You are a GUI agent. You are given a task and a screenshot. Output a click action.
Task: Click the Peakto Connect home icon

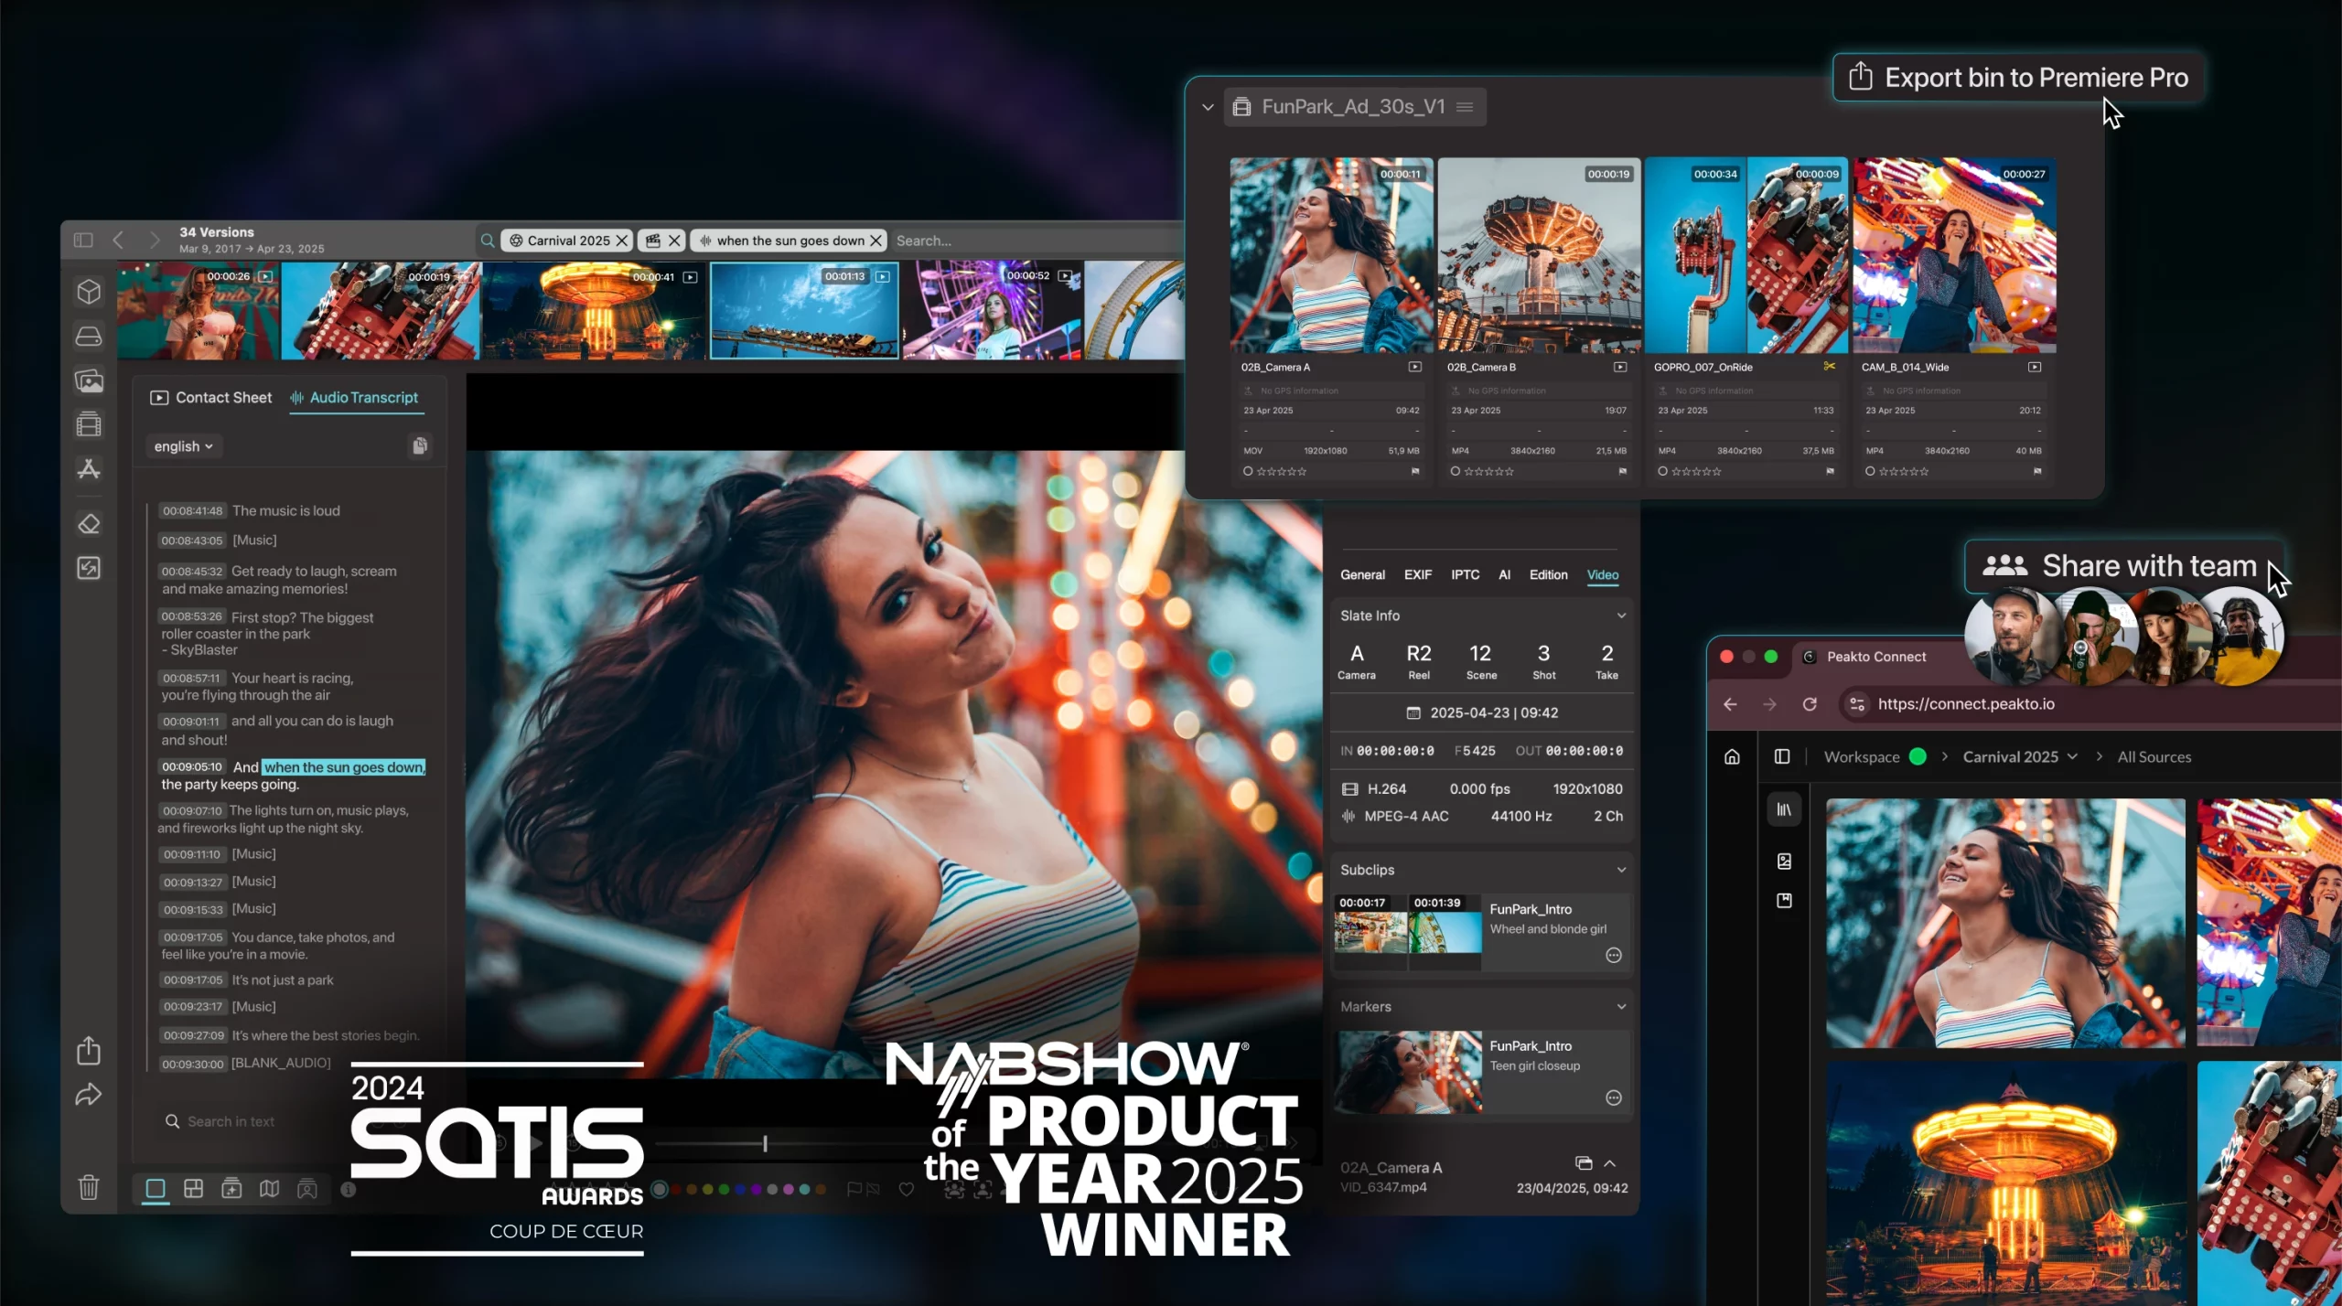(1732, 756)
